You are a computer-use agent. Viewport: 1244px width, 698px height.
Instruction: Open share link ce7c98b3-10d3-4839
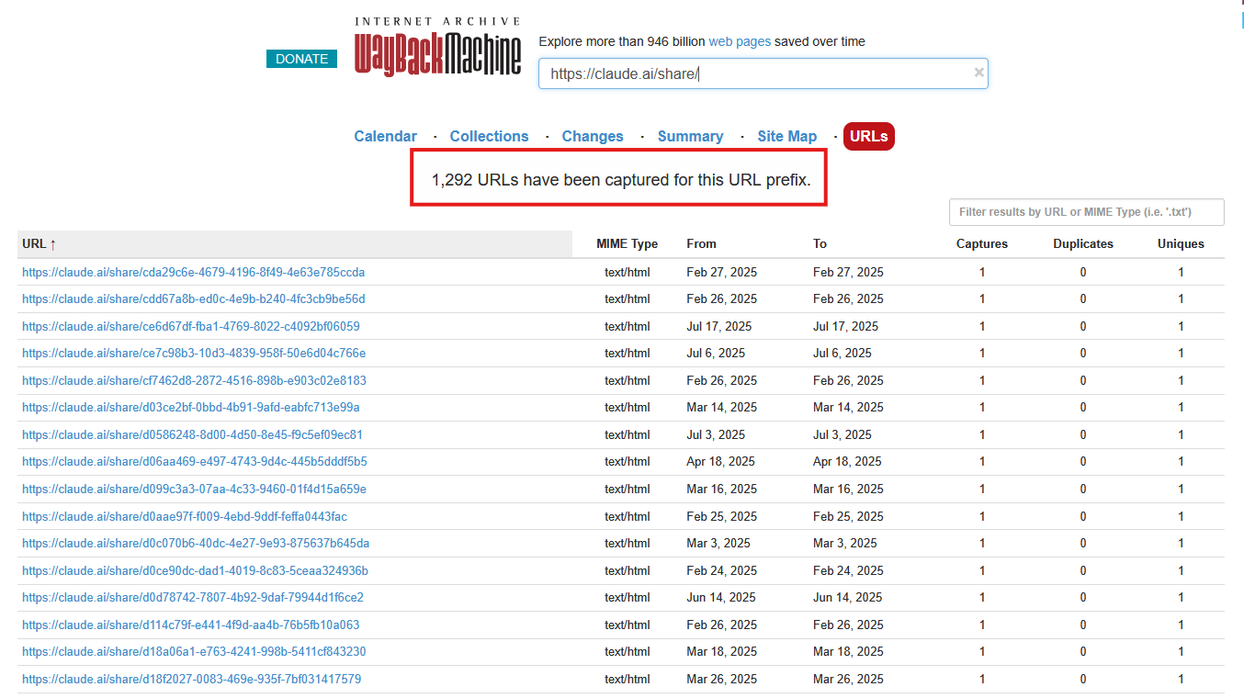tap(194, 354)
